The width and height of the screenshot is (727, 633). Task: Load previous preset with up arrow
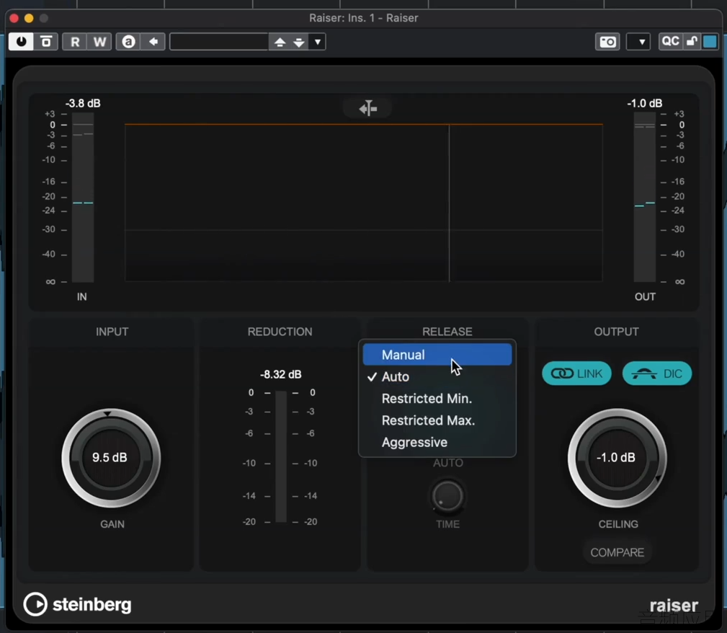tap(280, 43)
